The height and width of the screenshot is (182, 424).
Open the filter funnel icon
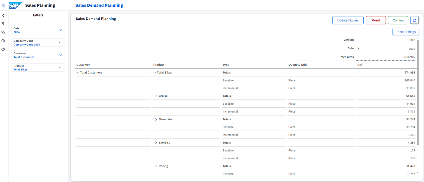tap(3, 24)
